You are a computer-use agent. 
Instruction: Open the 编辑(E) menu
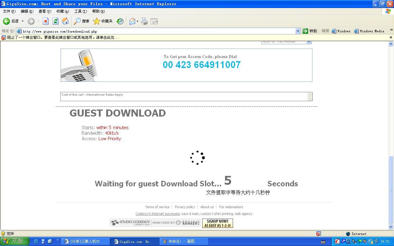pos(27,11)
